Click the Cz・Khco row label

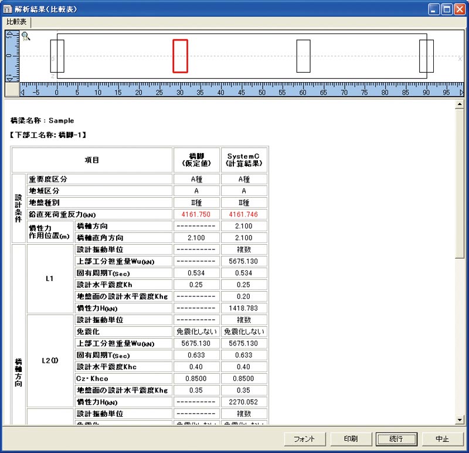click(123, 378)
